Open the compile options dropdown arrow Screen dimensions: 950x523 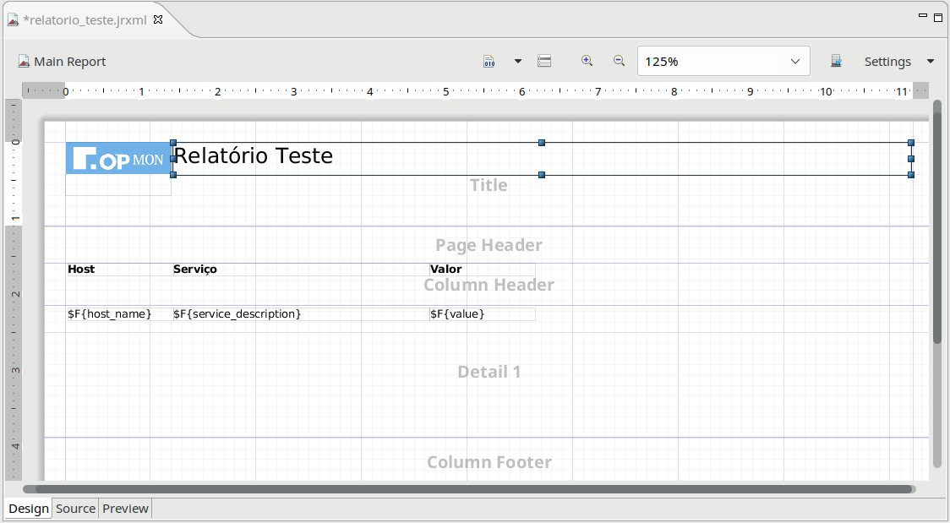click(518, 62)
